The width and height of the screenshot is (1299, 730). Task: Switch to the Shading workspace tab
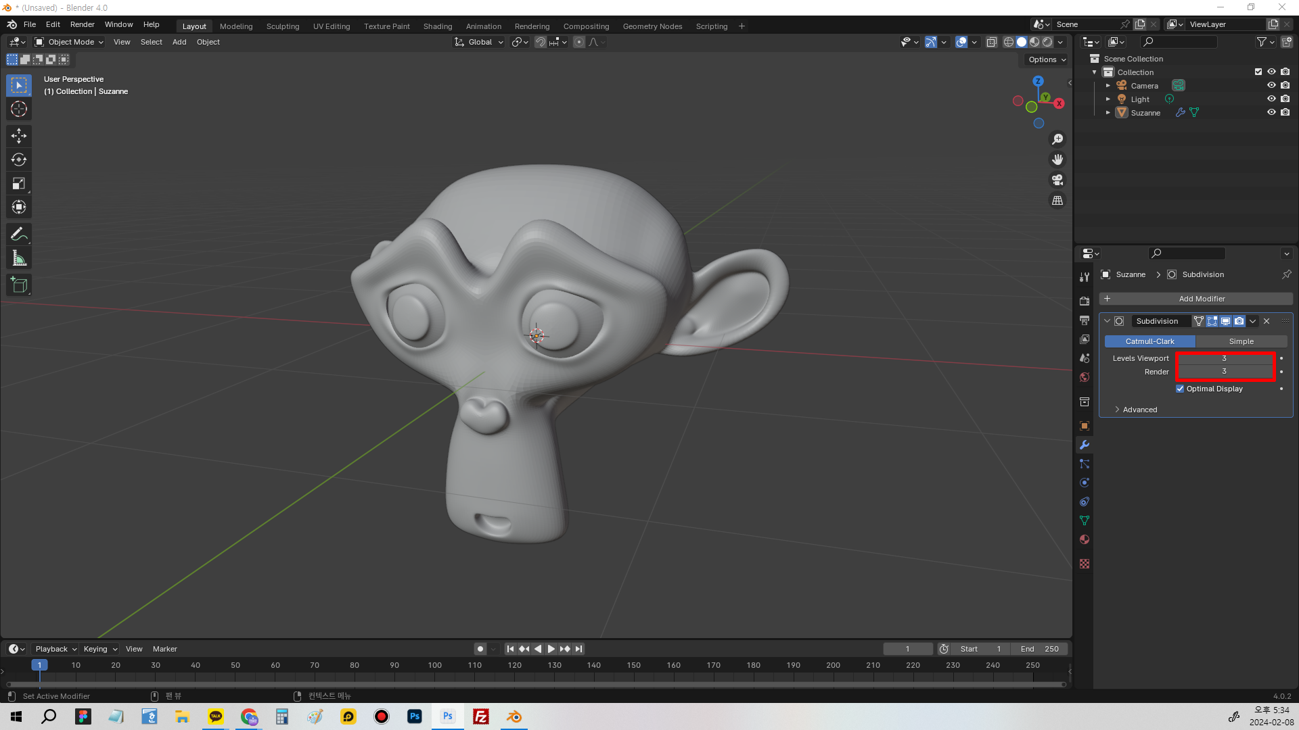coord(438,26)
